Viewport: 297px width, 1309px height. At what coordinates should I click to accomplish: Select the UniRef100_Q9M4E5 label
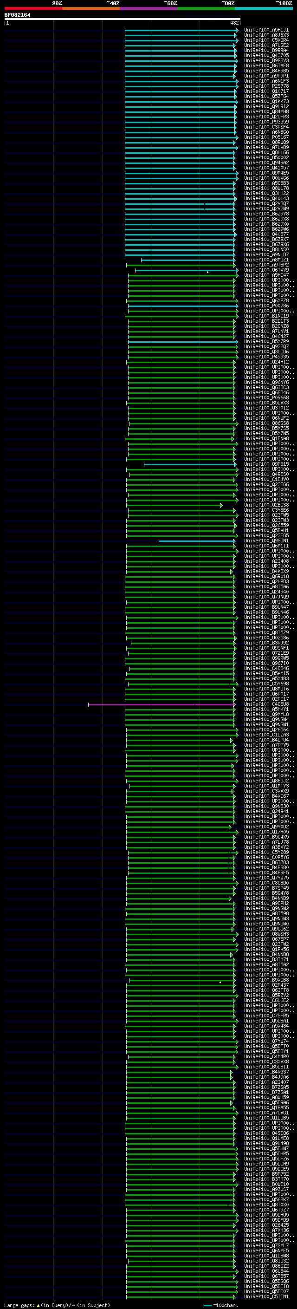click(266, 173)
